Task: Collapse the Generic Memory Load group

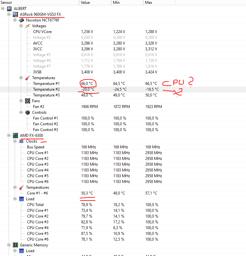Action: 15,251
